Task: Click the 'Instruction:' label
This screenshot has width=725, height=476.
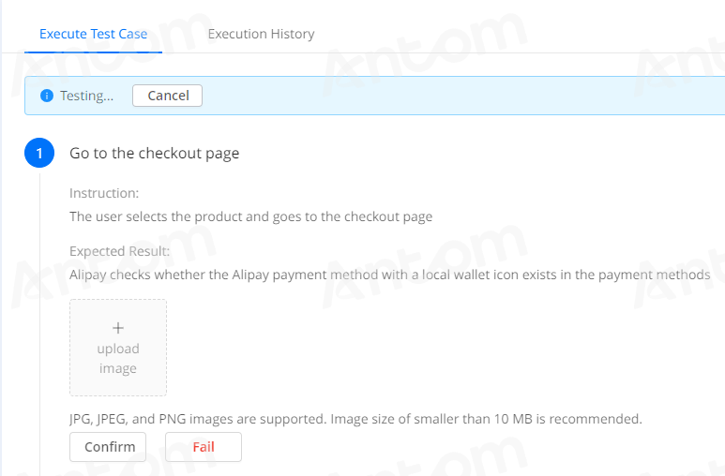Action: pyautogui.click(x=104, y=193)
